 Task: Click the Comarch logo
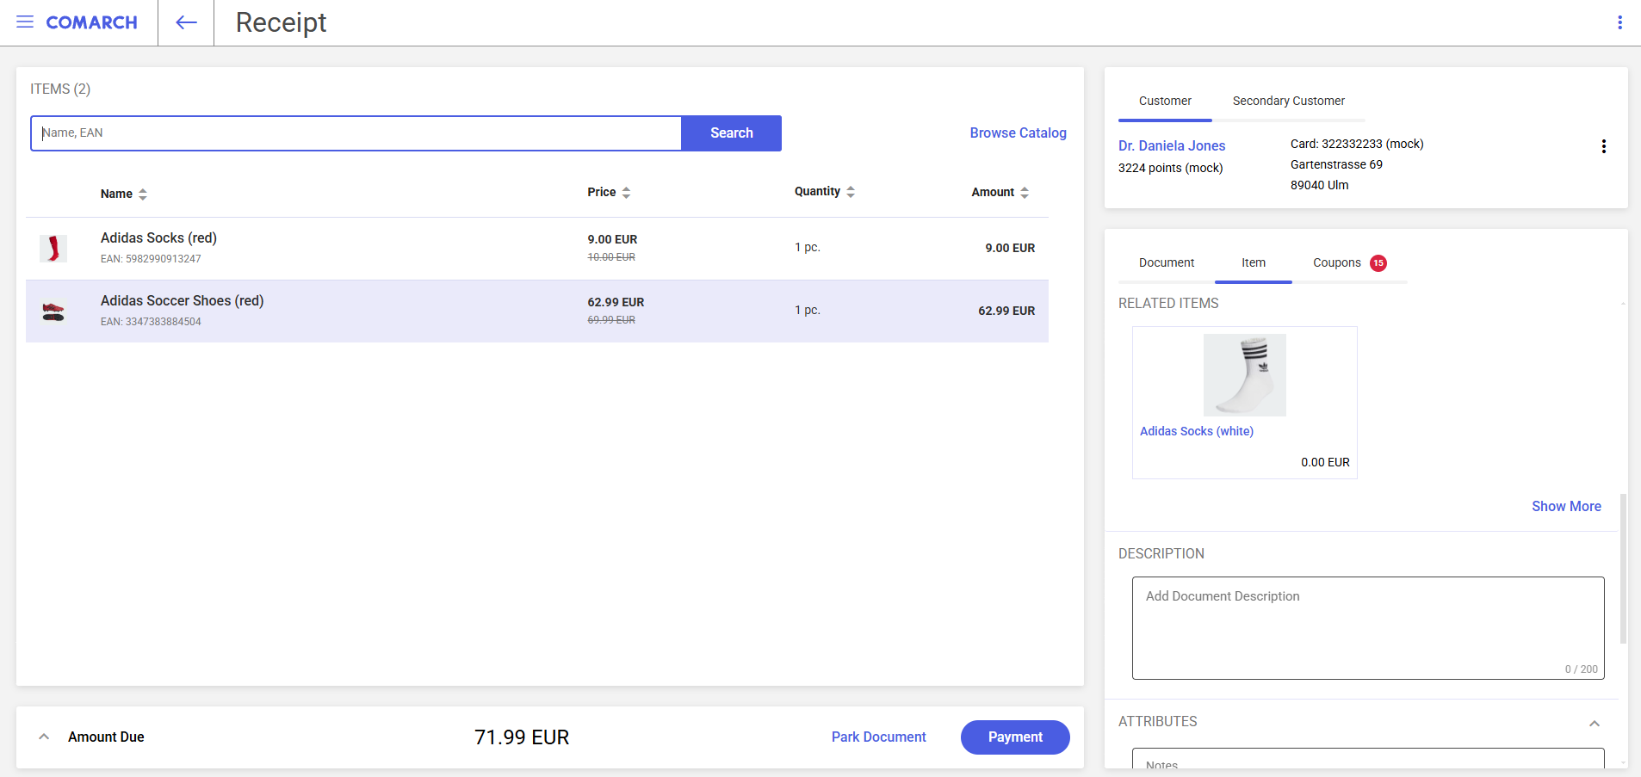91,22
